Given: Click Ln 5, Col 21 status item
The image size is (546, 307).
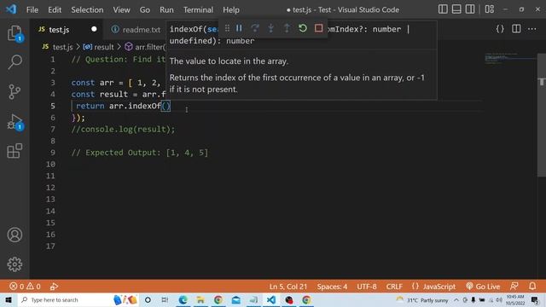Looking at the screenshot, I should (x=288, y=287).
